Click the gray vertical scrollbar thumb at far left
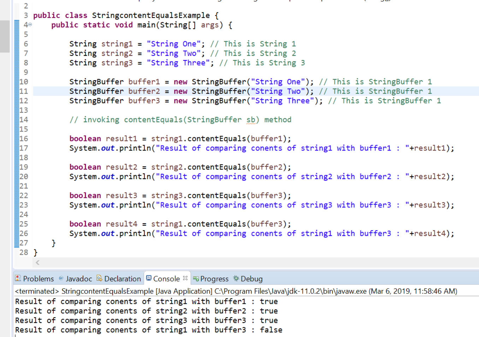 point(5,36)
